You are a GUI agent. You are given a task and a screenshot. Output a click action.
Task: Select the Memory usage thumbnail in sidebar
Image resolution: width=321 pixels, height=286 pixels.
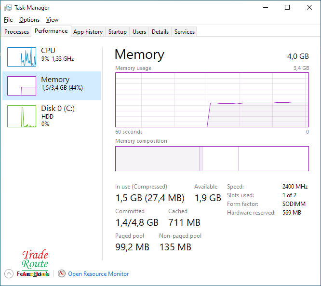(22, 86)
